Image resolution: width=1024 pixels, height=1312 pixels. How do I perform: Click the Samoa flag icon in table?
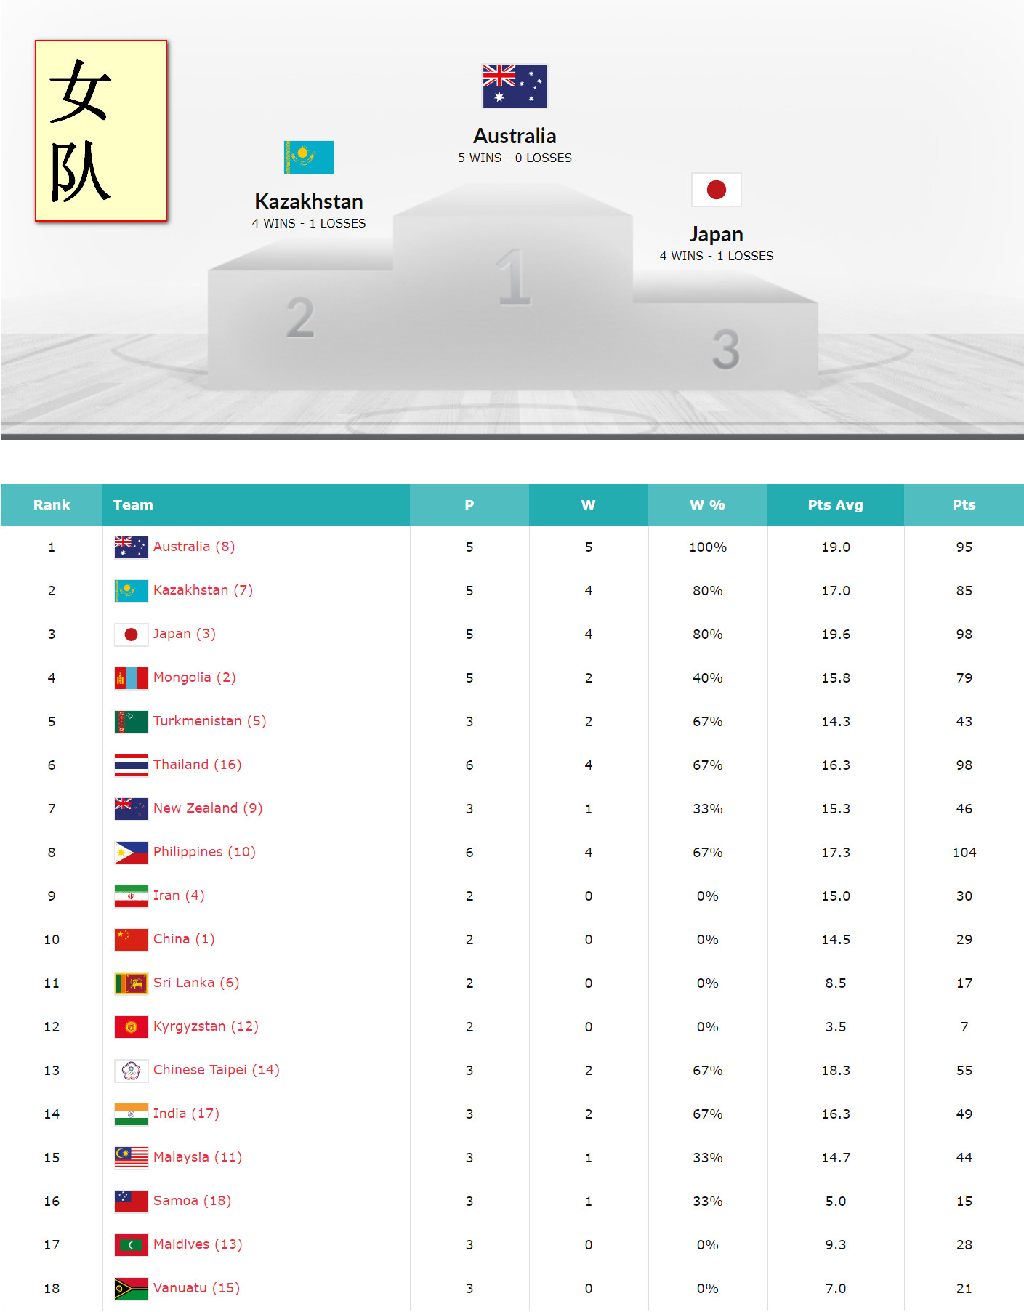click(131, 1201)
